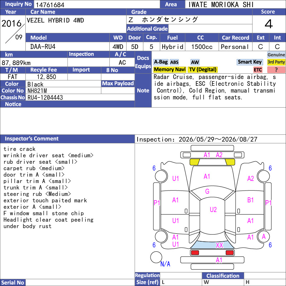This screenshot has height=286, width=286.
Task: Click the 8 No header
Action: tap(118, 70)
